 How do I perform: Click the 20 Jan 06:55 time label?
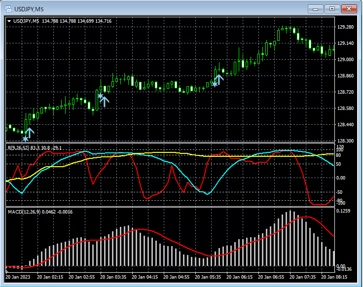pyautogui.click(x=271, y=277)
